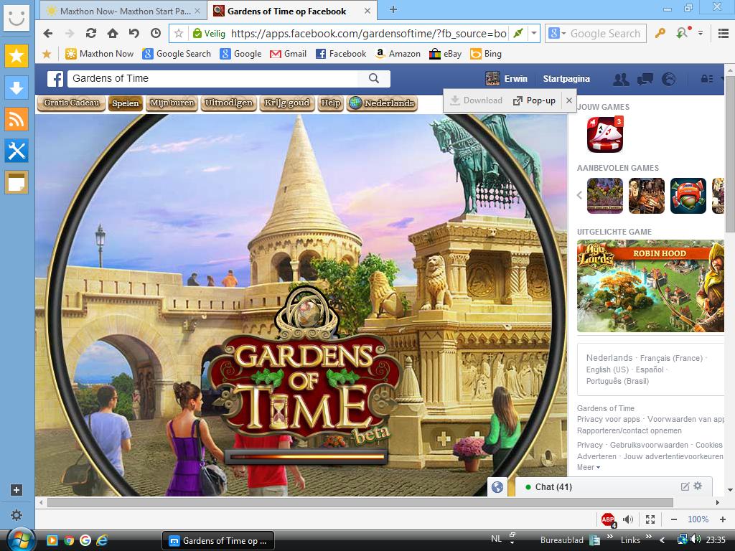Bookmark this page with star icon
The height and width of the screenshot is (551, 735).
[x=179, y=33]
